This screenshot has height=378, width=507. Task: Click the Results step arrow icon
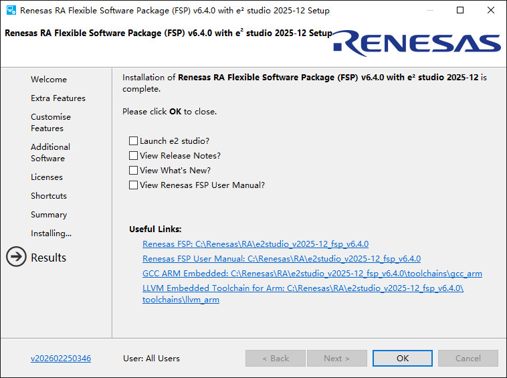click(16, 257)
